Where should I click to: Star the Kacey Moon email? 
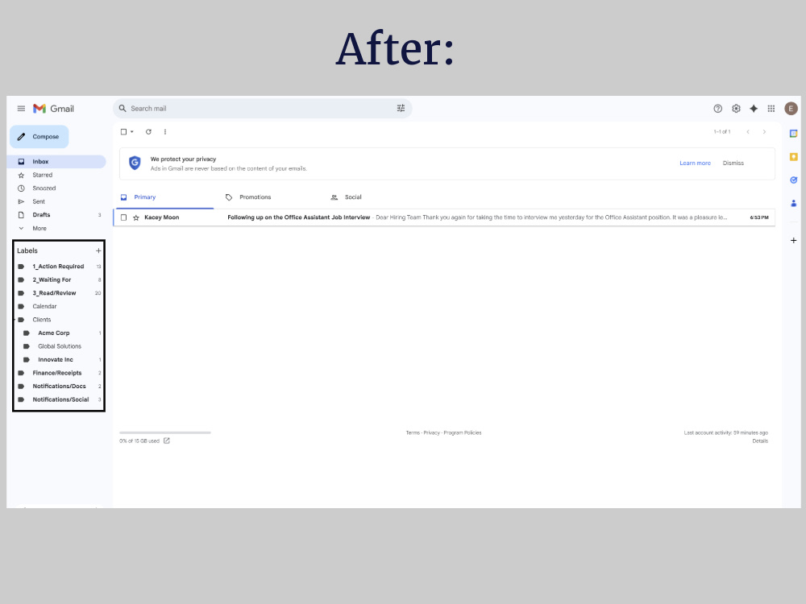[x=136, y=217]
